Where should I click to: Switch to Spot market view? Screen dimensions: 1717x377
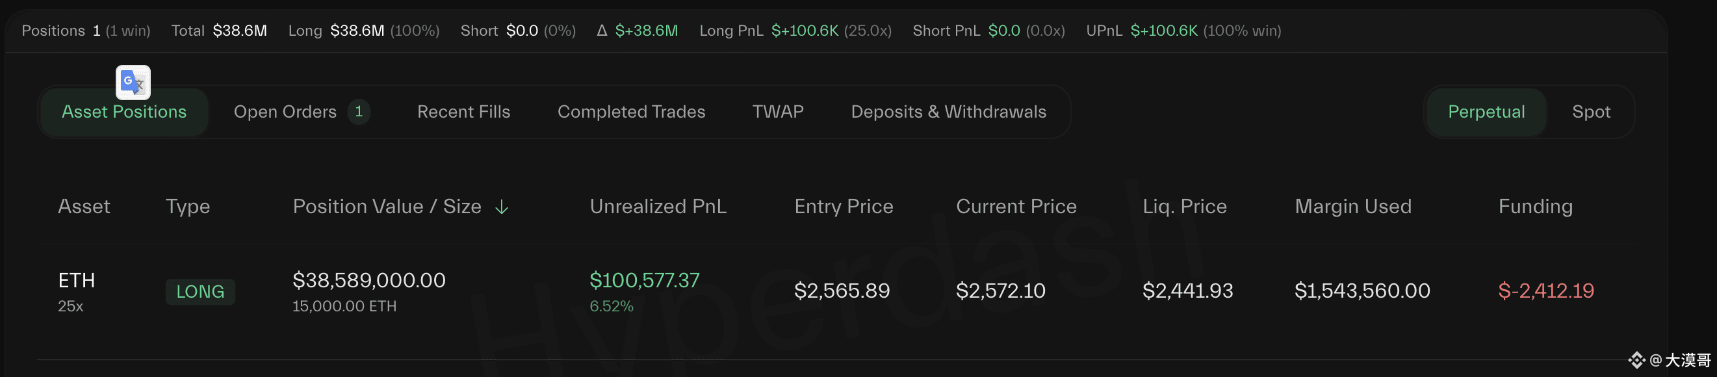click(x=1591, y=112)
